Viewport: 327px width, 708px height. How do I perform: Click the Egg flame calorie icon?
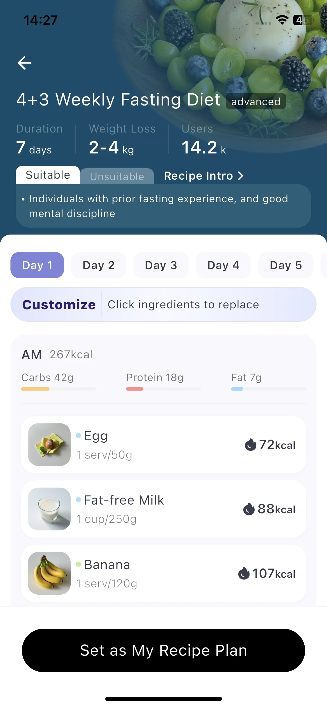point(250,445)
